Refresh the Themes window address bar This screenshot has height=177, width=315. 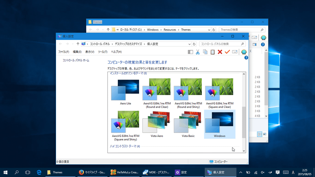[214, 30]
